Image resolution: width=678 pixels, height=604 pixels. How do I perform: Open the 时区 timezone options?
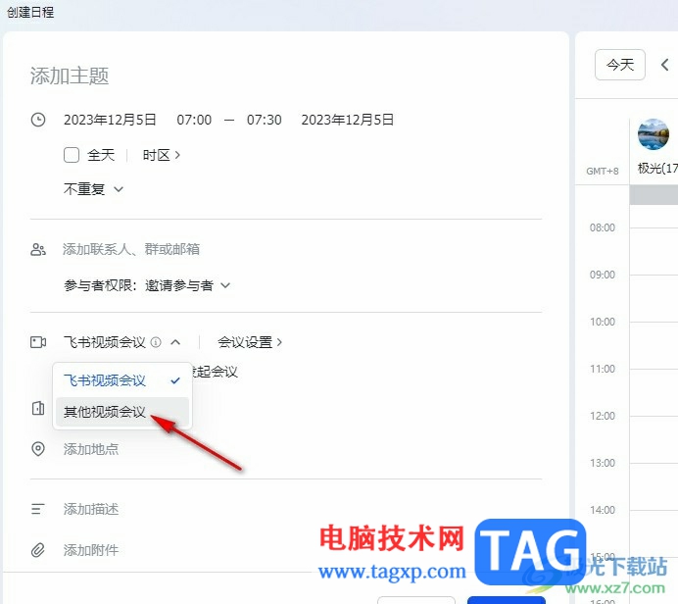(x=162, y=155)
